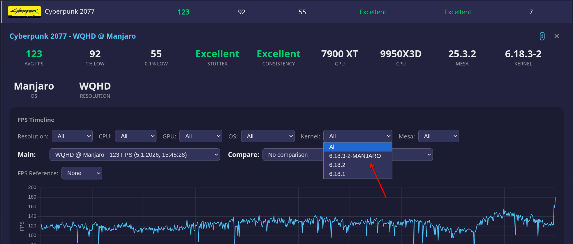Open the Resolution filter dropdown
573x244 pixels.
(x=72, y=136)
